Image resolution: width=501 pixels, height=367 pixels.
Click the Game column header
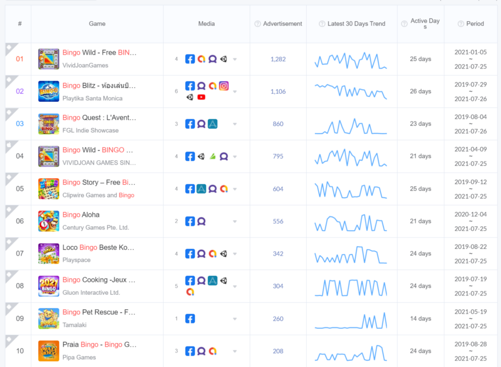[x=97, y=23]
